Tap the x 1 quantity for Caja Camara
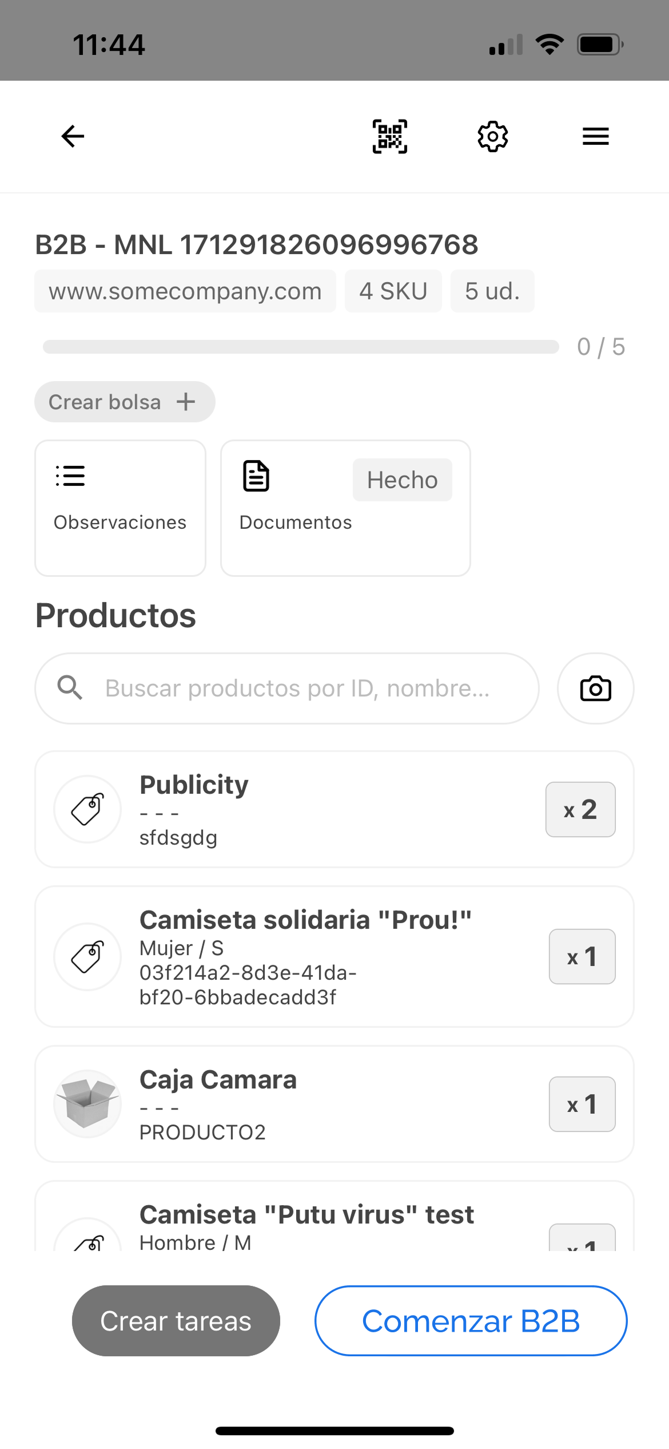This screenshot has height=1449, width=669. coord(582,1104)
